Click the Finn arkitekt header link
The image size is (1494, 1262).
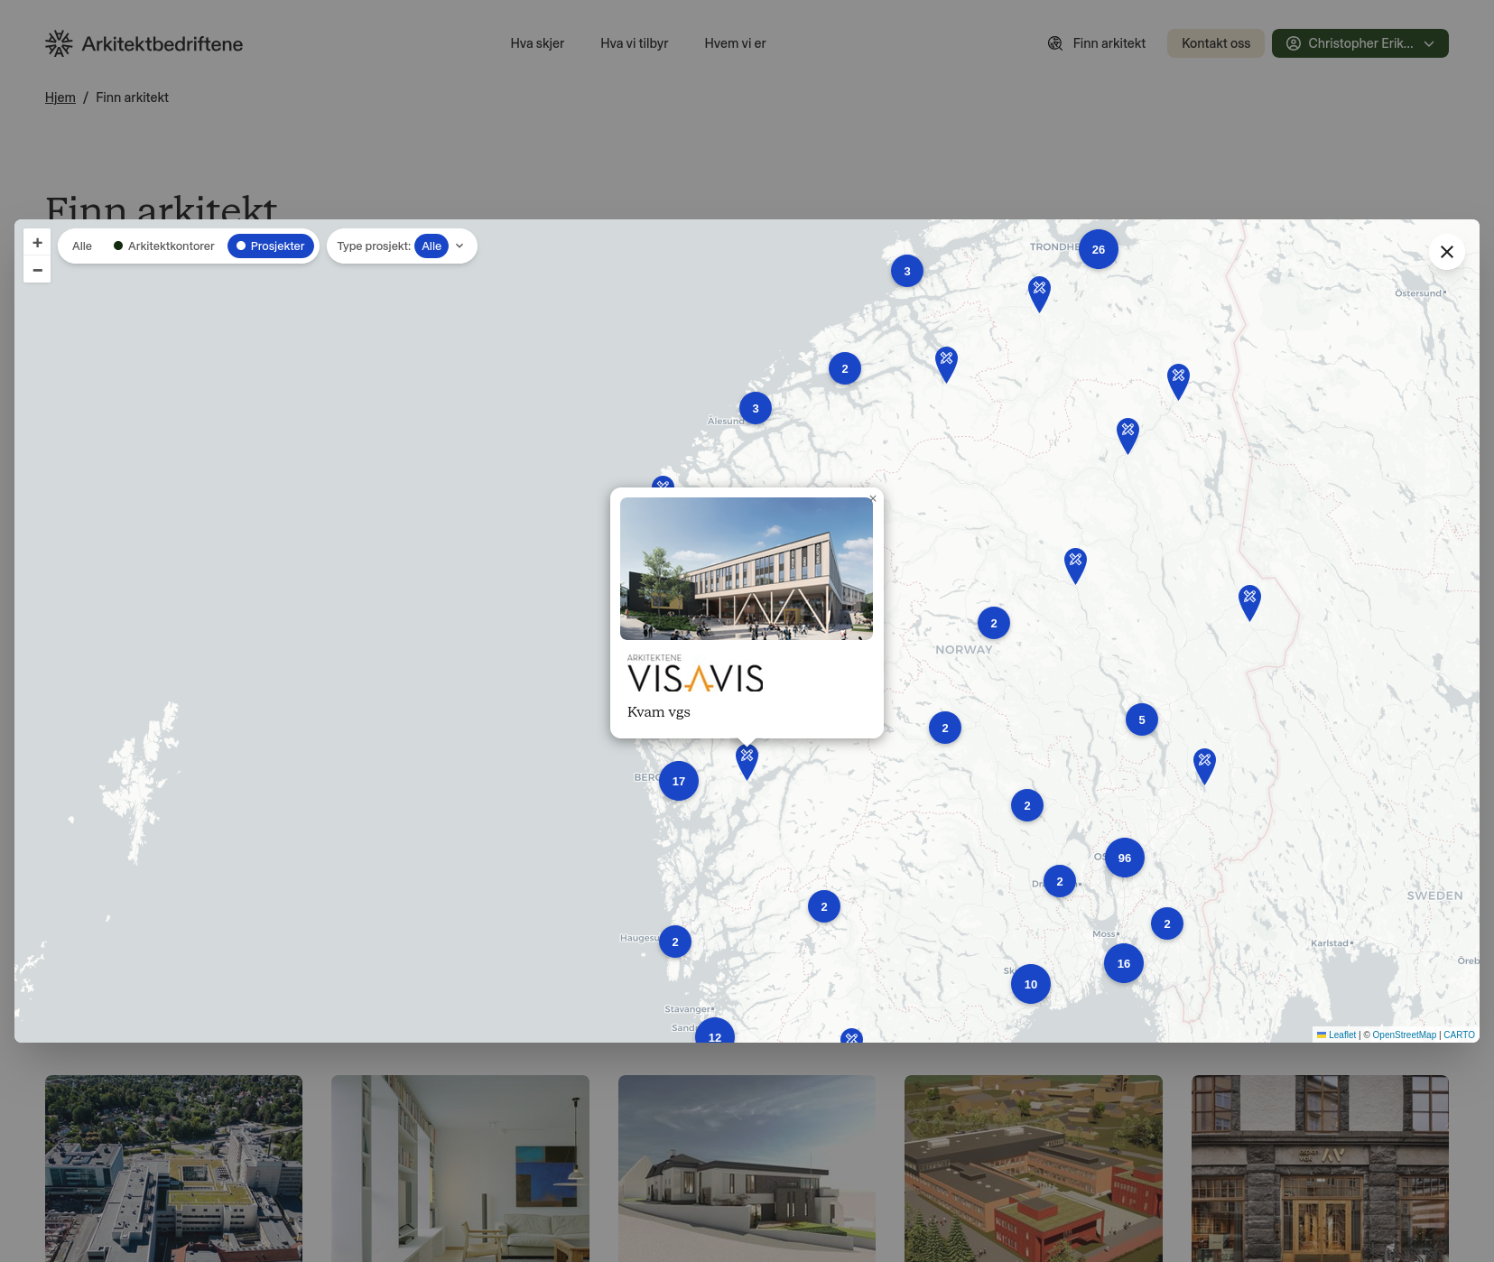coord(1097,43)
